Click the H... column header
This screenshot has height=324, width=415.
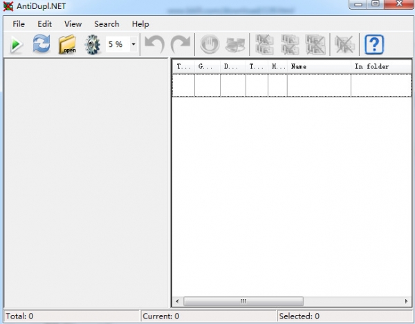[277, 66]
